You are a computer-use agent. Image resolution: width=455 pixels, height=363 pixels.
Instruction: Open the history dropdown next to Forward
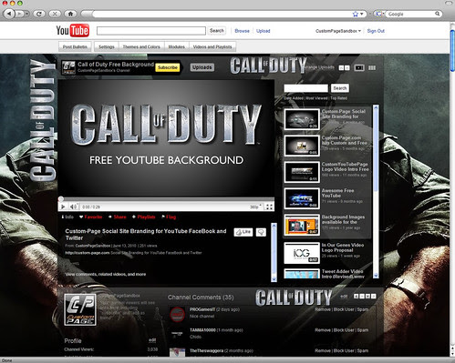[x=26, y=14]
